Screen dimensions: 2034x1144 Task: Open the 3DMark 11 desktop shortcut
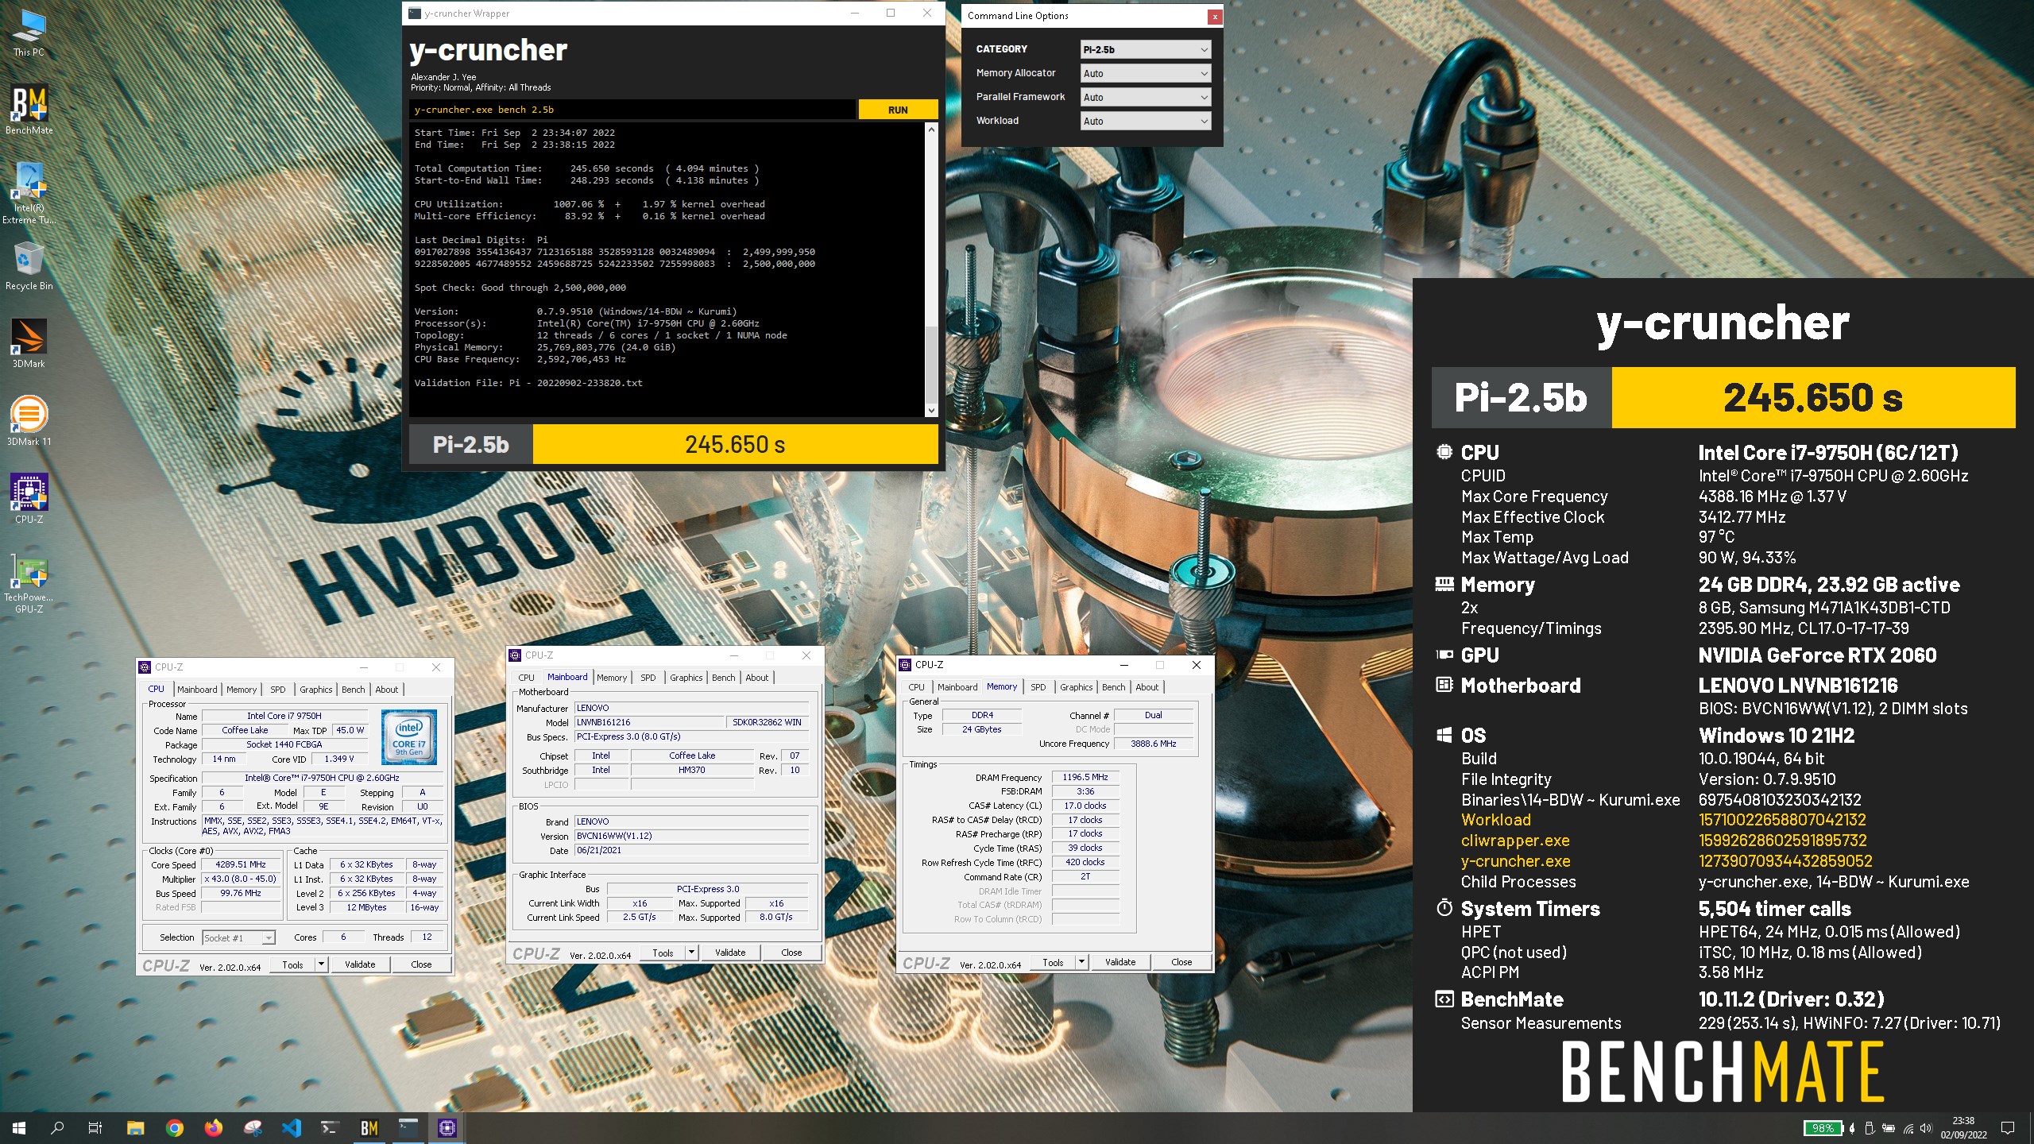29,421
